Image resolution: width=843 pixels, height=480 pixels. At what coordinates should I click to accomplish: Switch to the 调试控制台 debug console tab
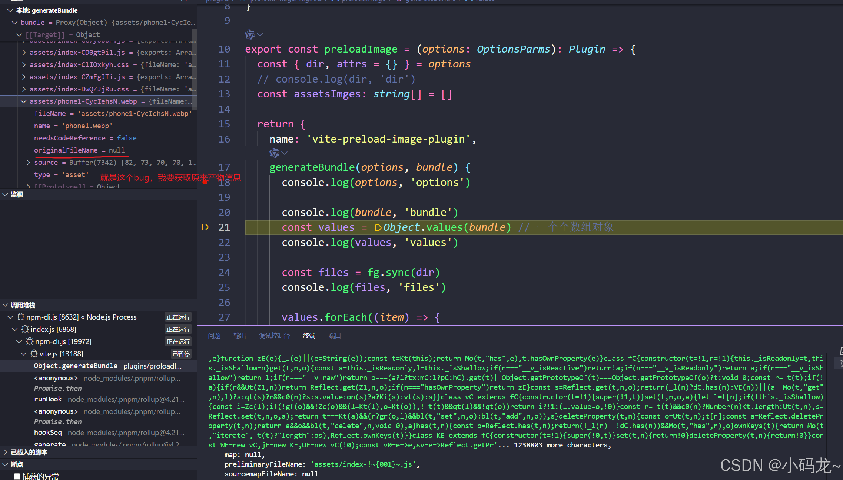[x=274, y=336]
